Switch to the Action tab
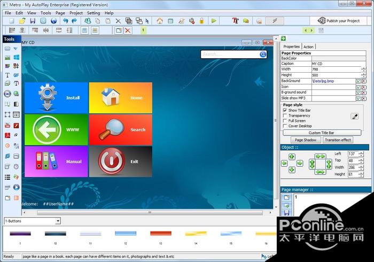Viewport: 374px width, 262px height. point(308,47)
